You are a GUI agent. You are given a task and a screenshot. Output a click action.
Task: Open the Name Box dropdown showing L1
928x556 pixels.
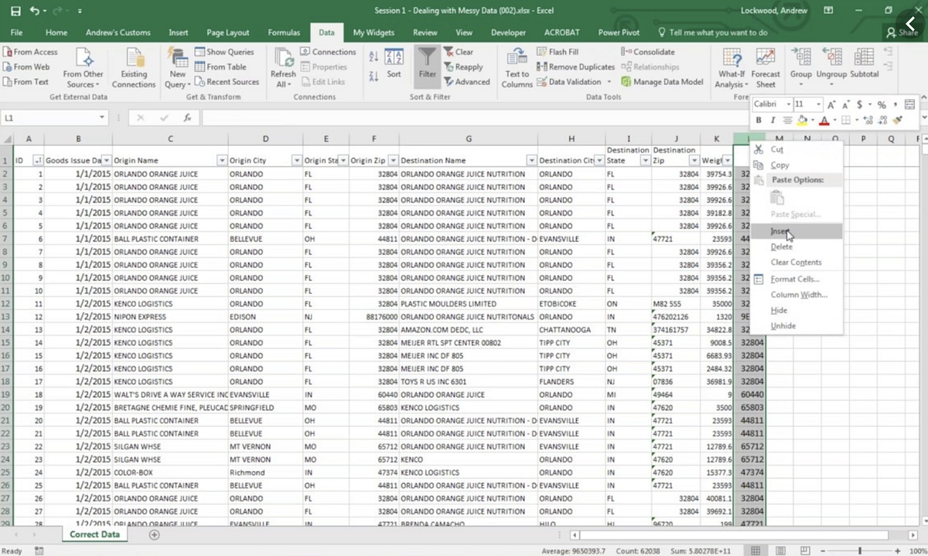[x=102, y=118]
